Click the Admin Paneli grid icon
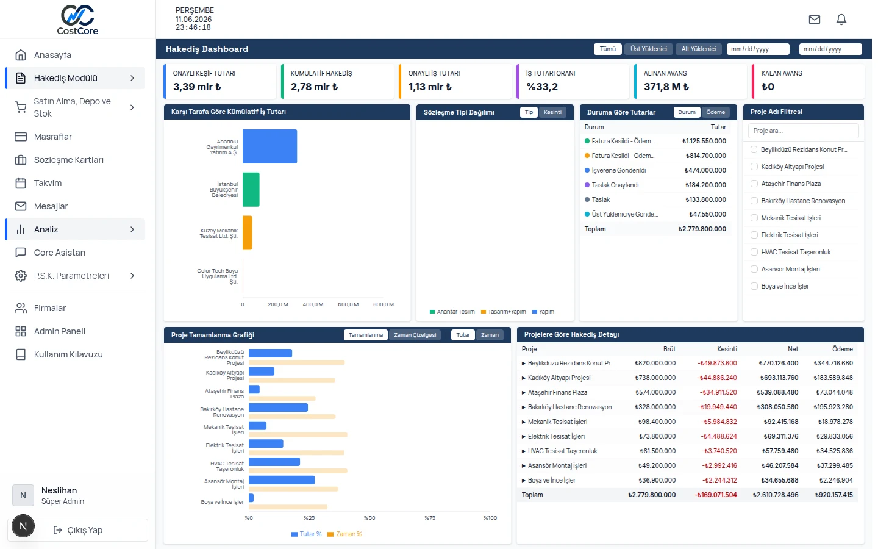The width and height of the screenshot is (878, 549). (x=21, y=331)
